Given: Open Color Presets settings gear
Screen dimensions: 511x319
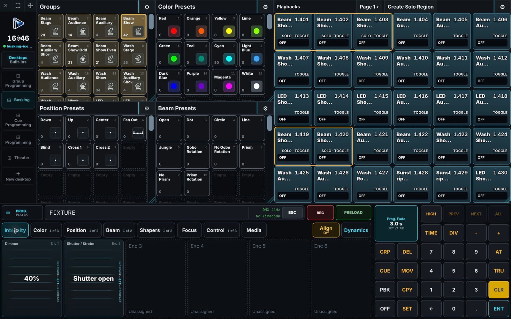Looking at the screenshot, I should pos(265,7).
